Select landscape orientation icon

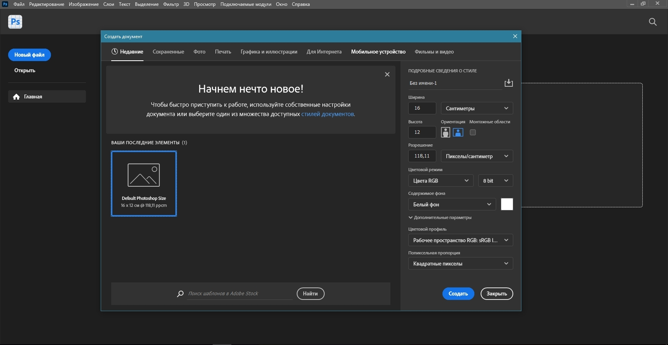458,132
